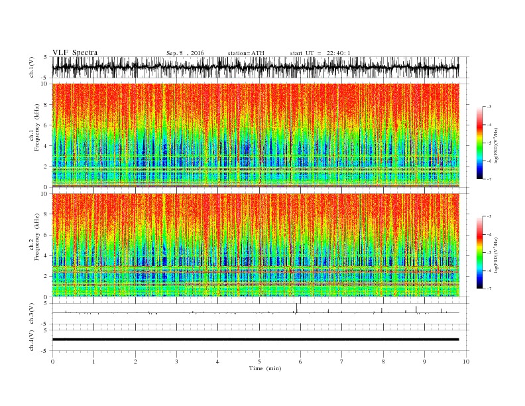
Task: Click the ch.4(V) axis label
Action: point(32,340)
